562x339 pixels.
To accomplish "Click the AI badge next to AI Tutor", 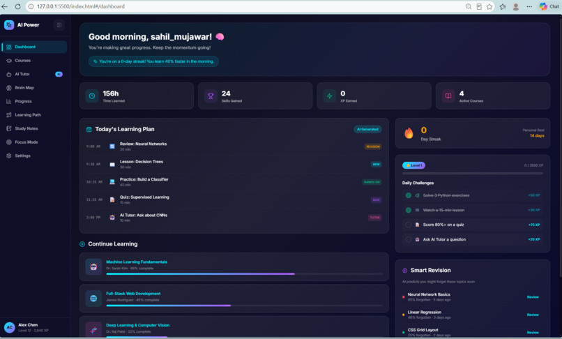I will pyautogui.click(x=59, y=74).
